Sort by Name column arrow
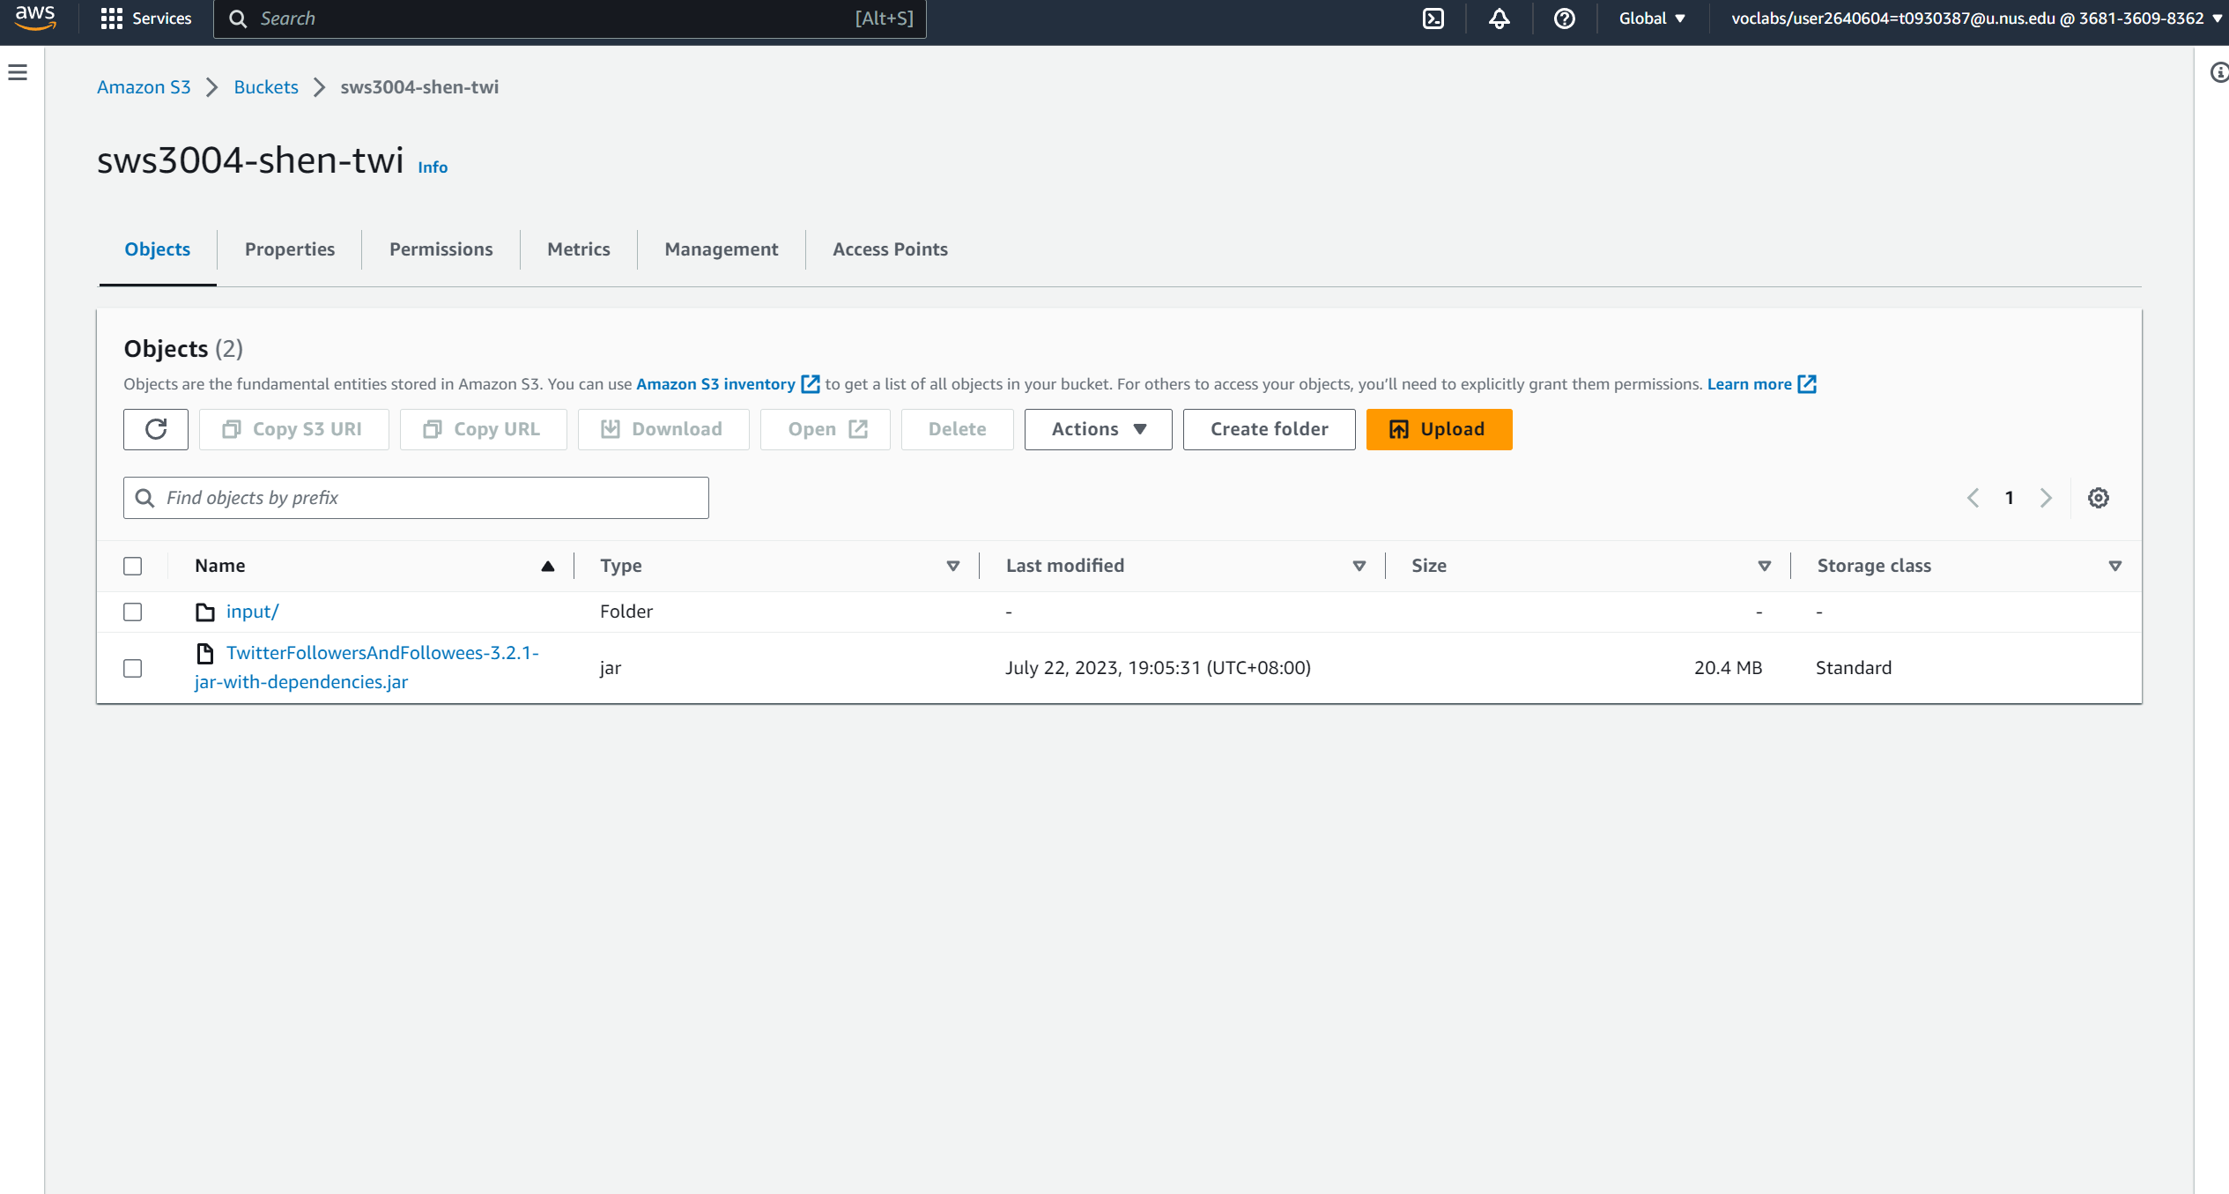The height and width of the screenshot is (1194, 2229). (548, 566)
